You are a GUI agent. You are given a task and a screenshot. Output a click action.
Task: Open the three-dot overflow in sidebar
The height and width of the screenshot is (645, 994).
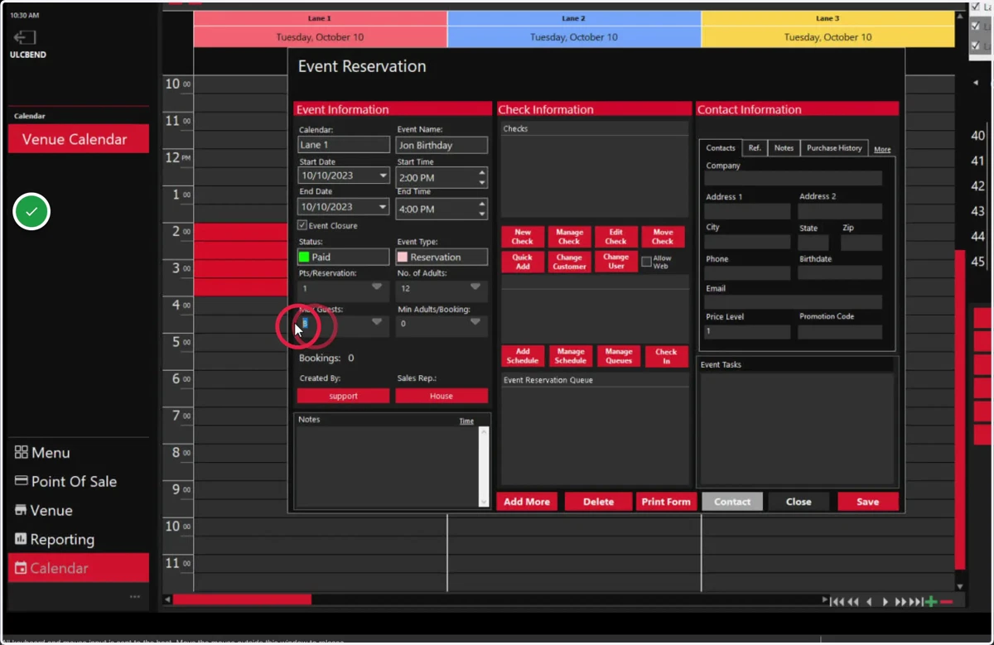[135, 596]
